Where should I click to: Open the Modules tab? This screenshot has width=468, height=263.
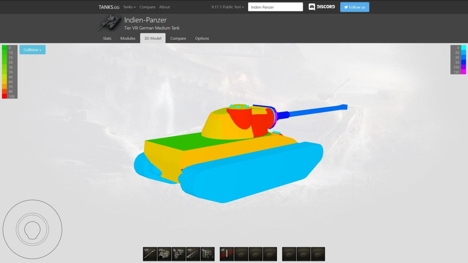pyautogui.click(x=128, y=38)
